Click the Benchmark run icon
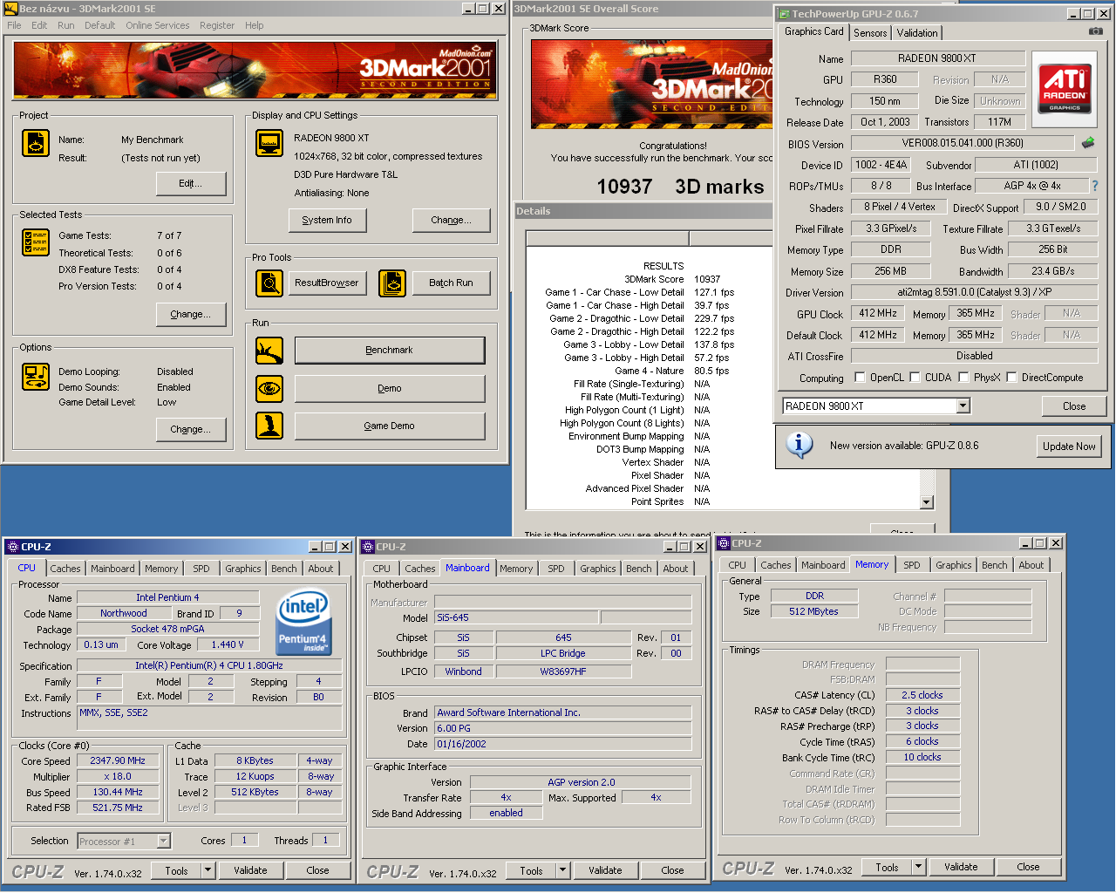 (269, 351)
